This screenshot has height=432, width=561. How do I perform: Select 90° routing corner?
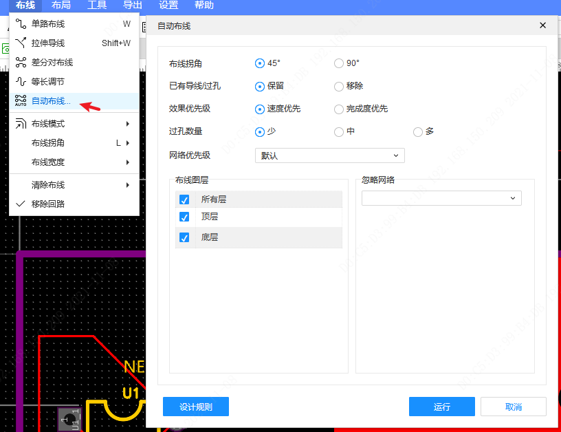point(339,63)
